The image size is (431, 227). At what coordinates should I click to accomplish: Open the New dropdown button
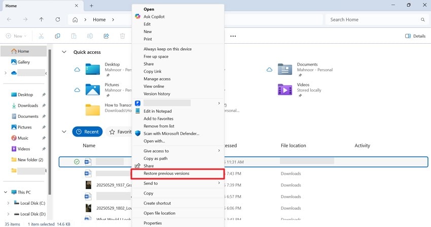click(17, 36)
